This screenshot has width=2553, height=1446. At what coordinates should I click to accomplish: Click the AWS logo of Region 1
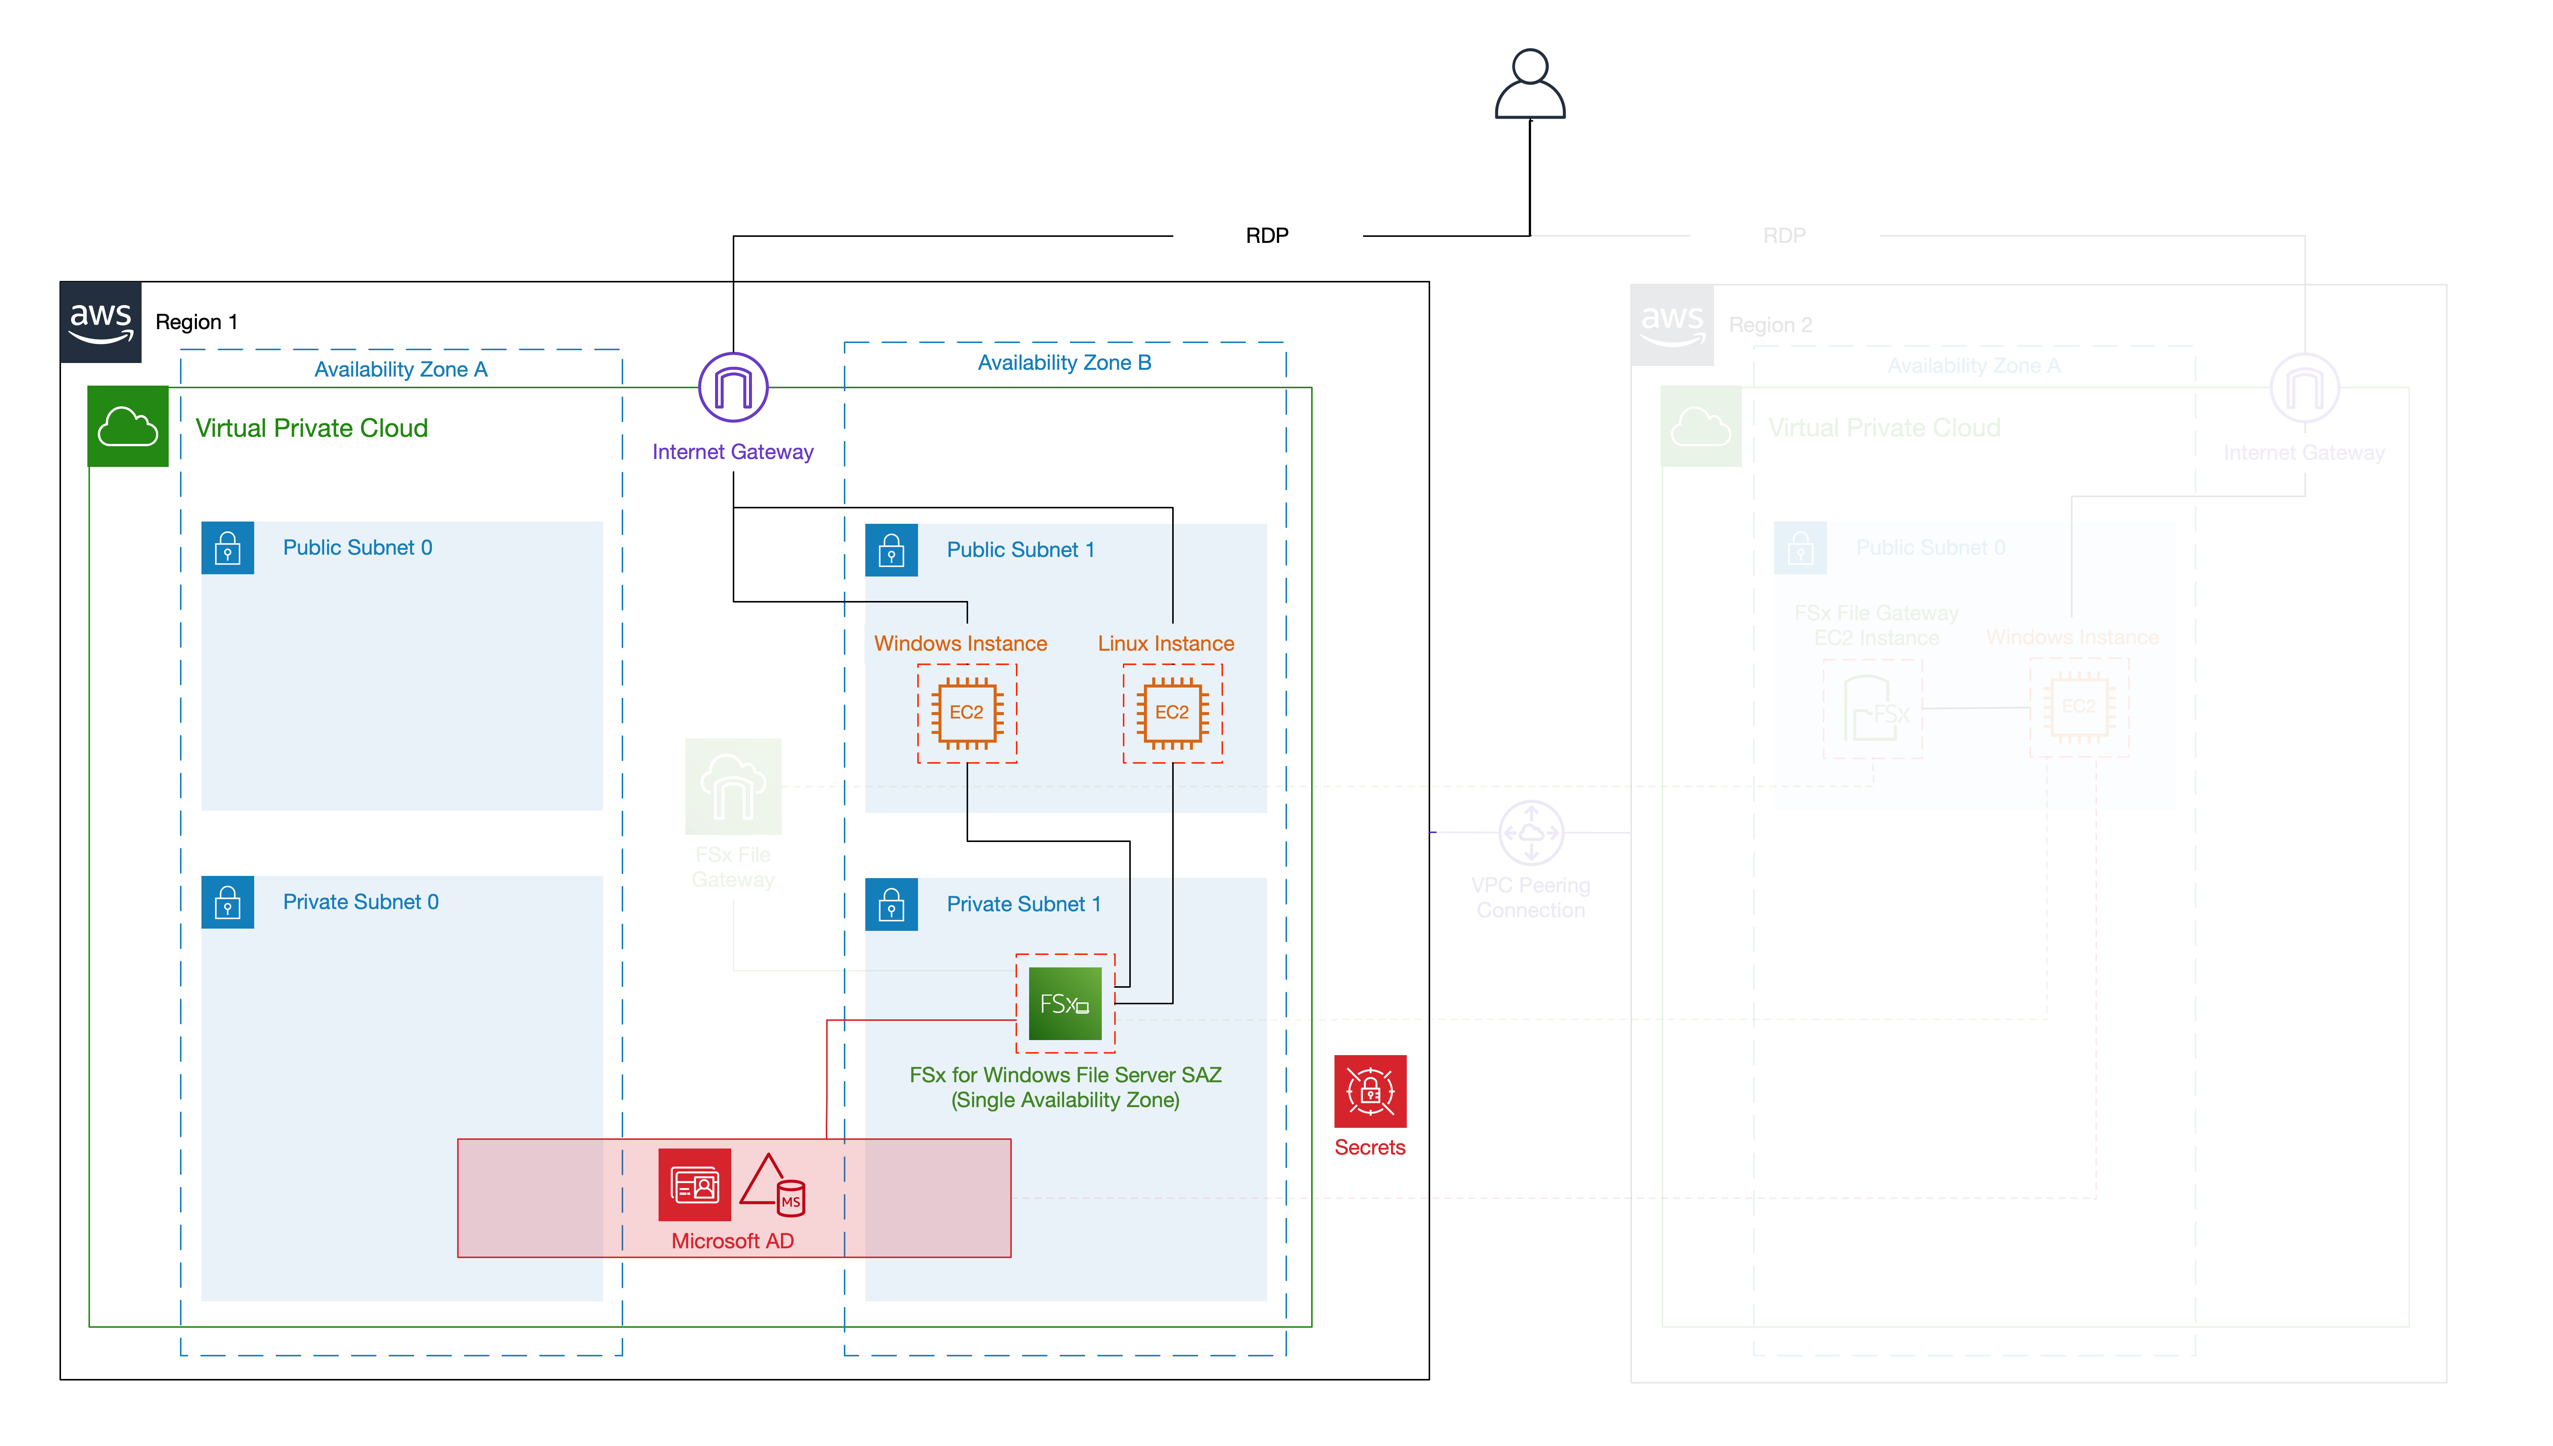pyautogui.click(x=100, y=322)
